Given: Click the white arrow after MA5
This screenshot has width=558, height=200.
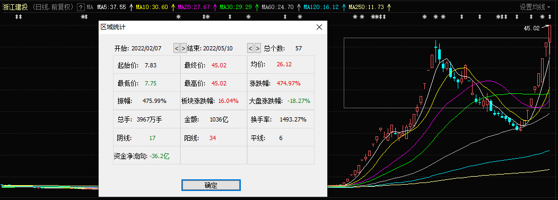Looking at the screenshot, I should [x=132, y=7].
